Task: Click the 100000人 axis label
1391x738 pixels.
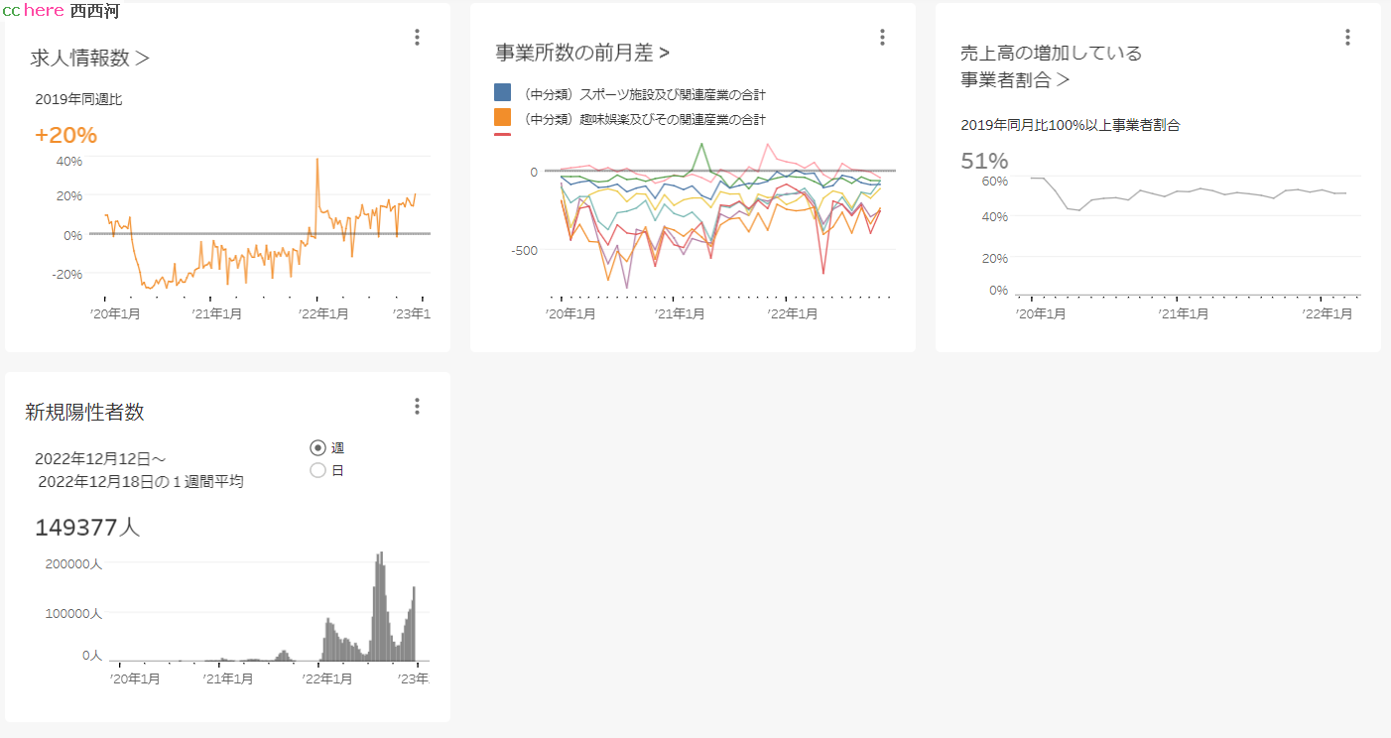Action: click(x=74, y=613)
